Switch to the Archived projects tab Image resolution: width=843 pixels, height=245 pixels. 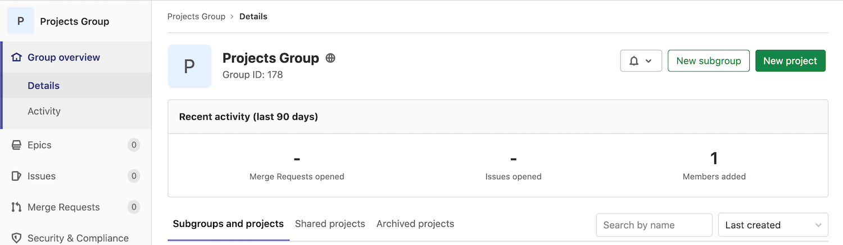click(415, 224)
